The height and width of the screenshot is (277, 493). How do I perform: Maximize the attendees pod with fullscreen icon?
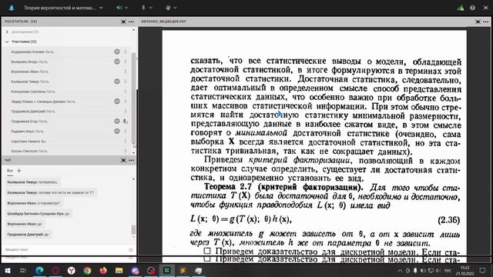123,22
